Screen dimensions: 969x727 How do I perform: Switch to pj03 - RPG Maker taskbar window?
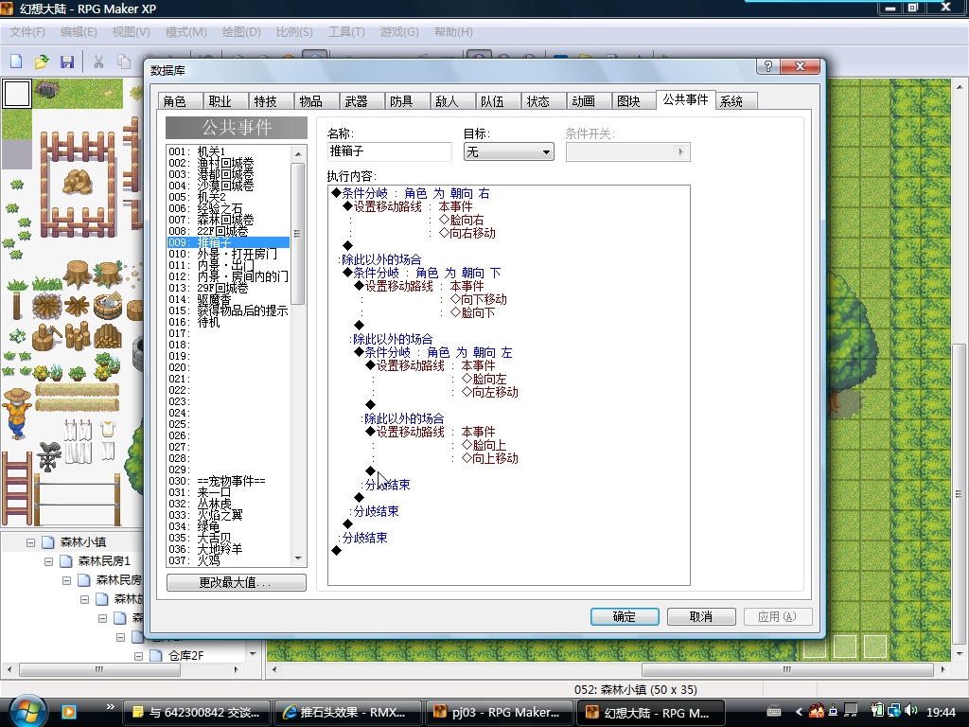pyautogui.click(x=498, y=713)
